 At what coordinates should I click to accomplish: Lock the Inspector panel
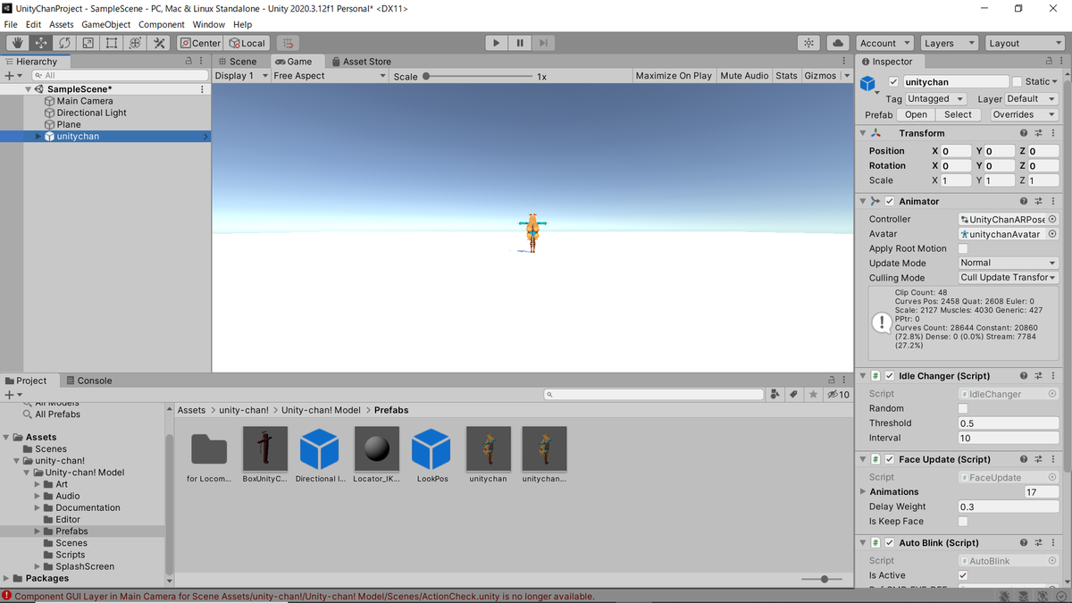tap(1047, 62)
